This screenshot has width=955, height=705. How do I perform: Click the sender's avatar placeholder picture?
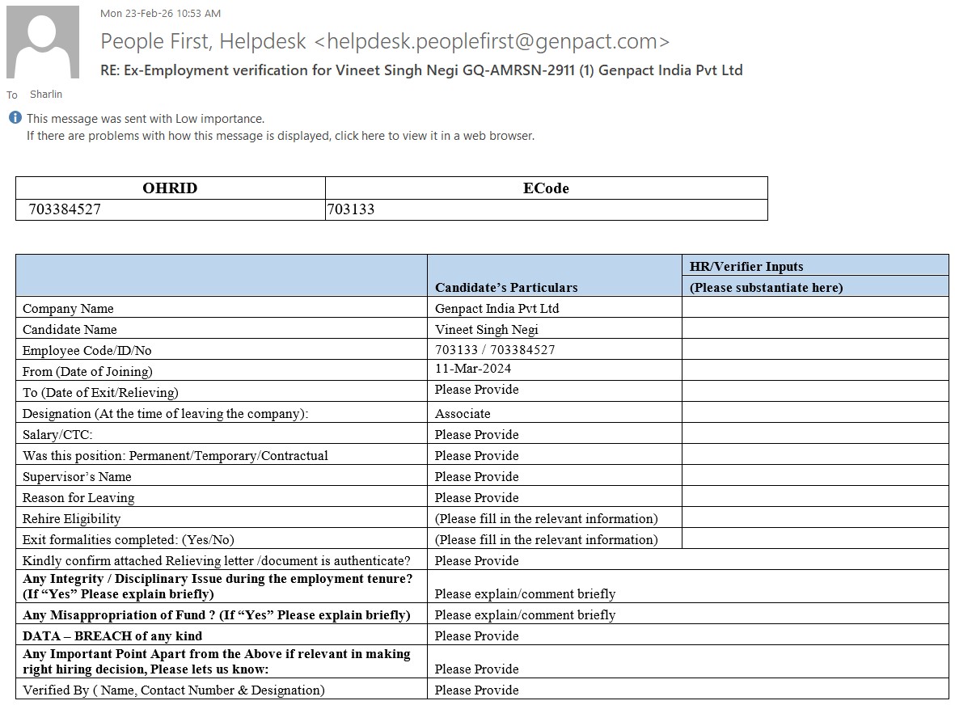[x=43, y=42]
